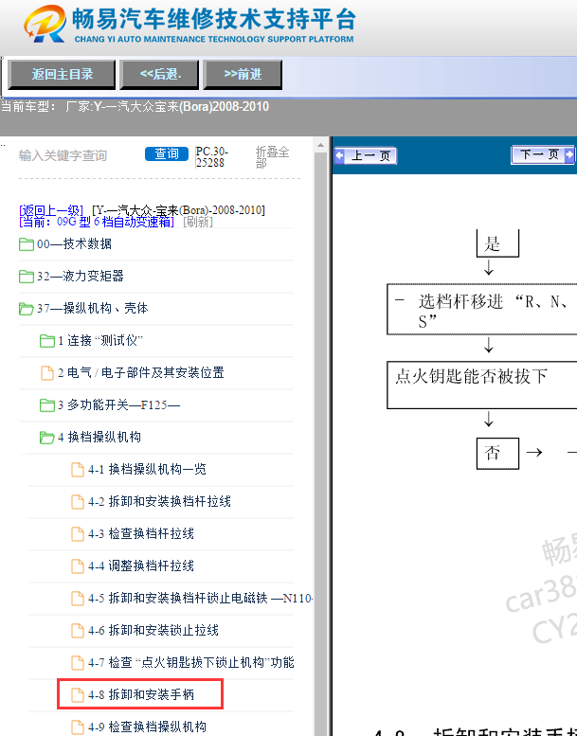Open 4-2 拆卸和安装换档杆拉线
The image size is (577, 736).
159,502
